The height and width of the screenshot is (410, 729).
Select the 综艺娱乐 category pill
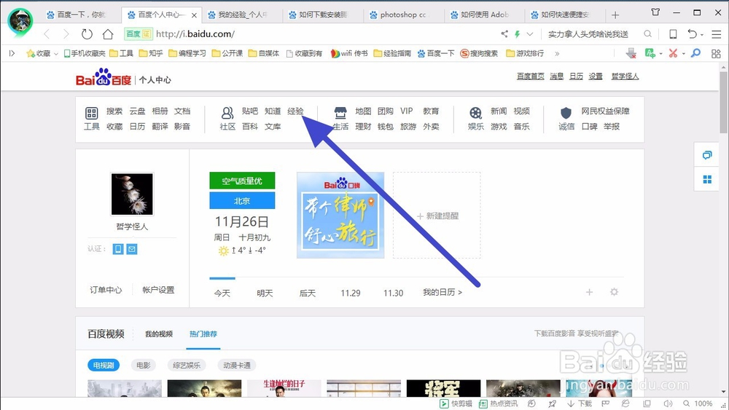(x=187, y=366)
